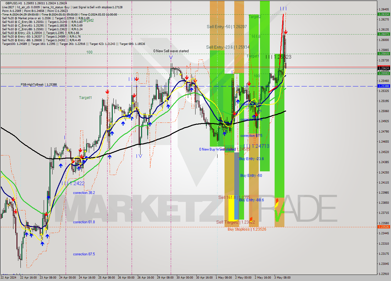Click the orange 1.23526 price tag
This screenshot has width=391, height=281.
tap(384, 227)
